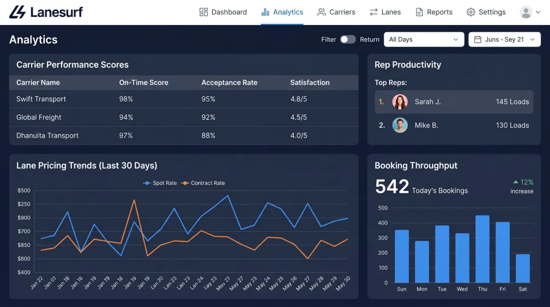Click the Spot Rate highest peak point
550x307 pixels.
click(228, 196)
